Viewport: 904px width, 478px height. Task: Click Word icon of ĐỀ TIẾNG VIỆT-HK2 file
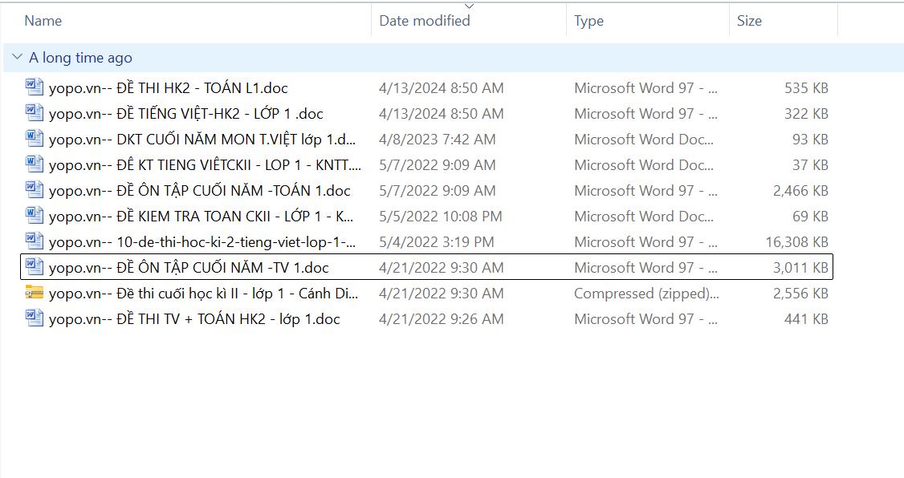click(x=34, y=113)
